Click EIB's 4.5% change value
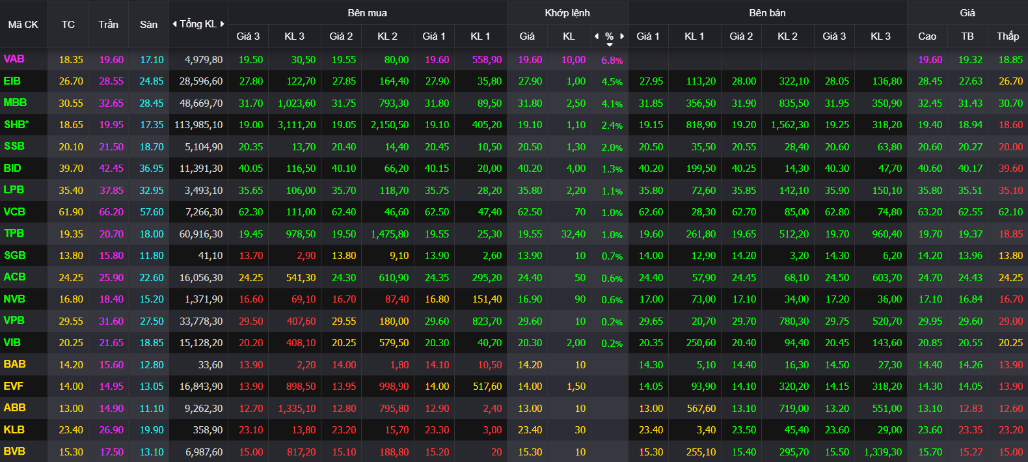The height and width of the screenshot is (462, 1028). tap(612, 82)
